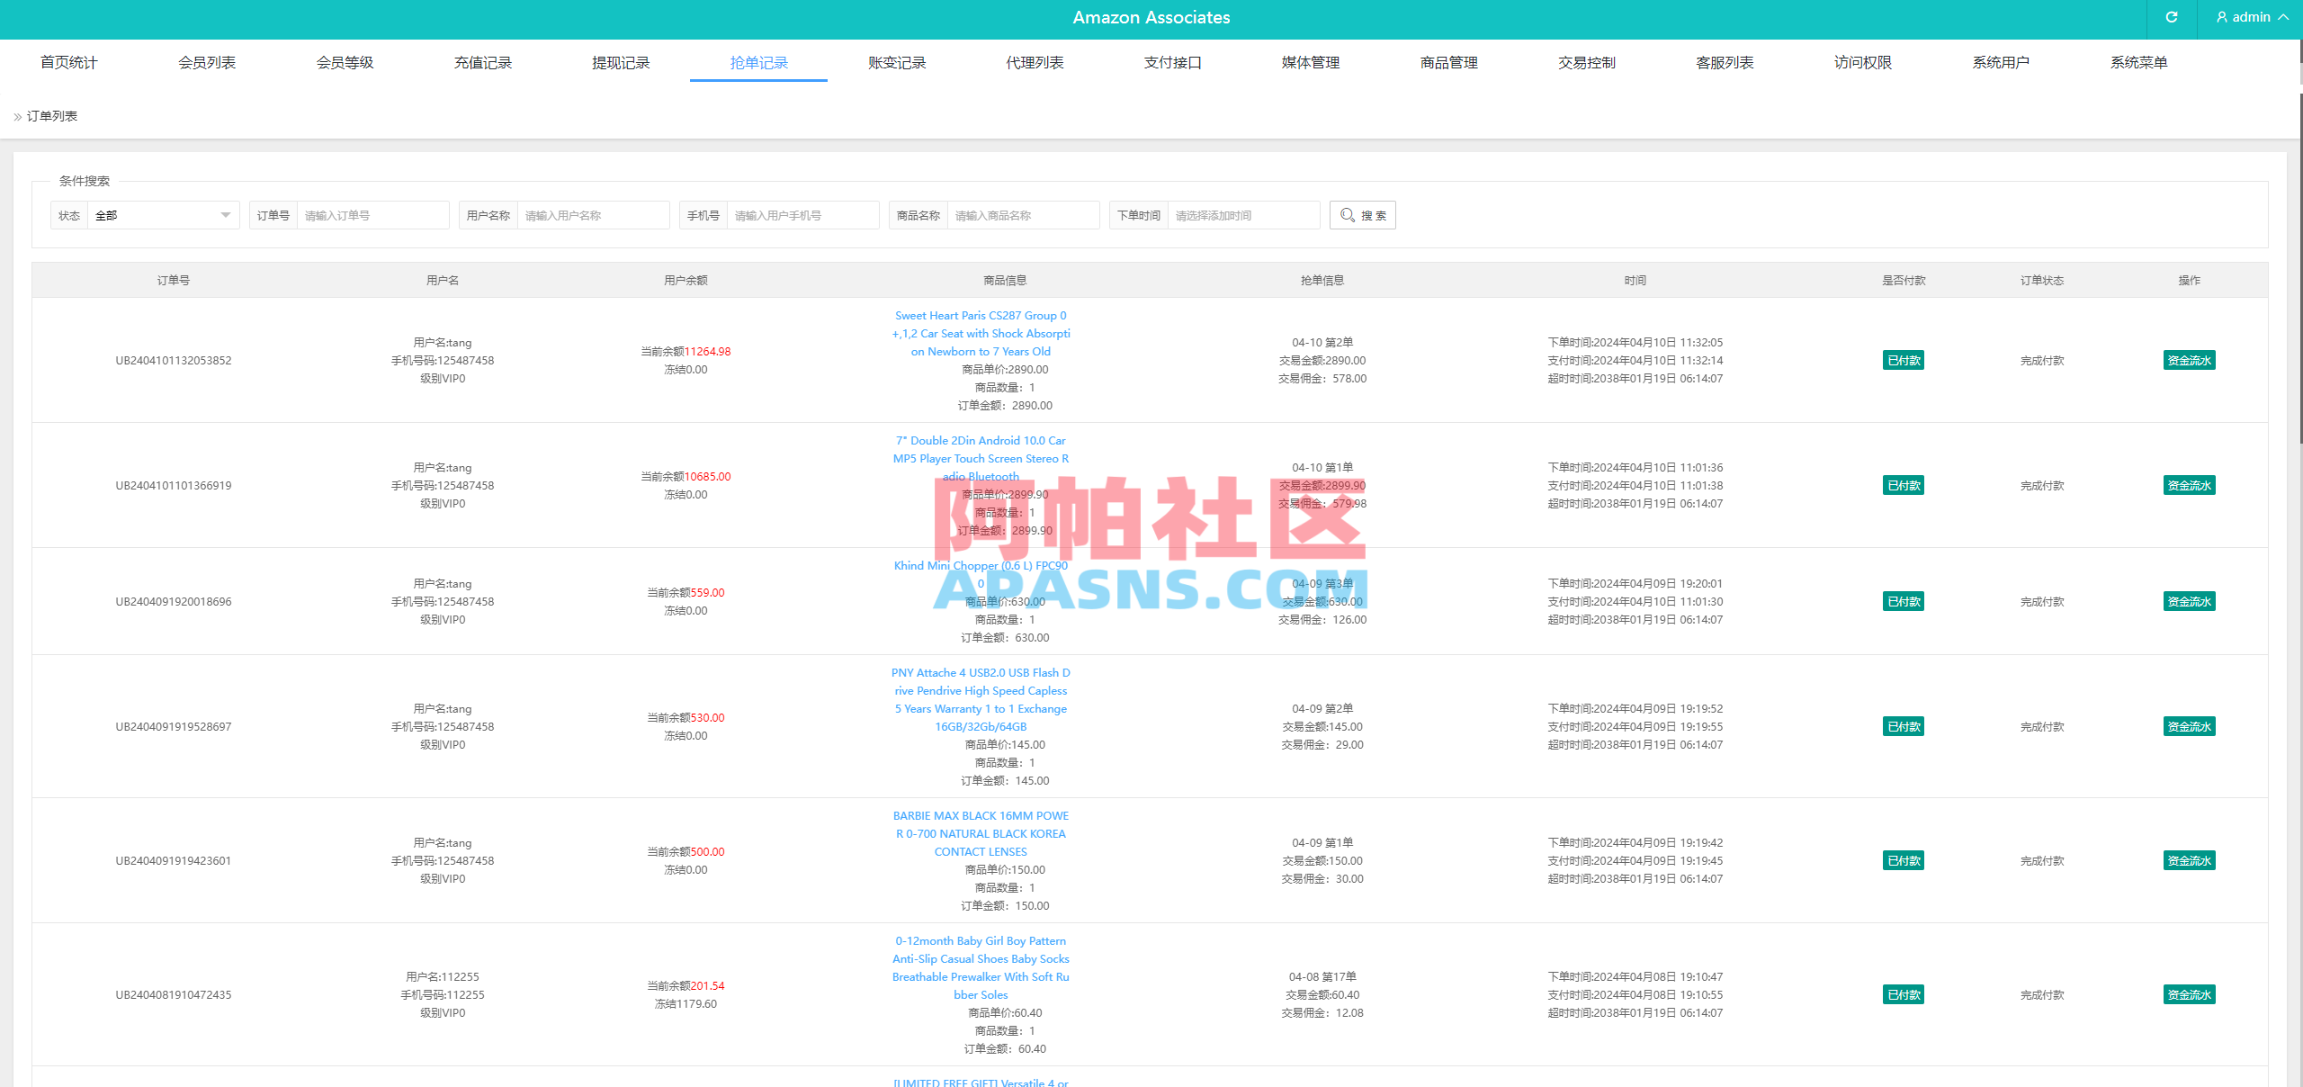The image size is (2303, 1087).
Task: Go to the 支付接口 menu item
Action: click(x=1171, y=62)
